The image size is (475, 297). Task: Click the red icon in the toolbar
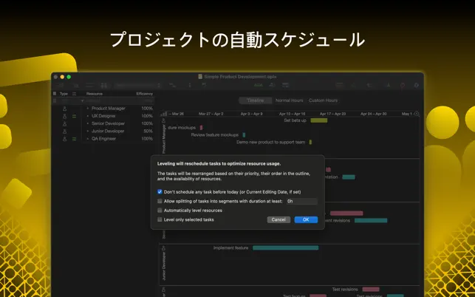[403, 86]
